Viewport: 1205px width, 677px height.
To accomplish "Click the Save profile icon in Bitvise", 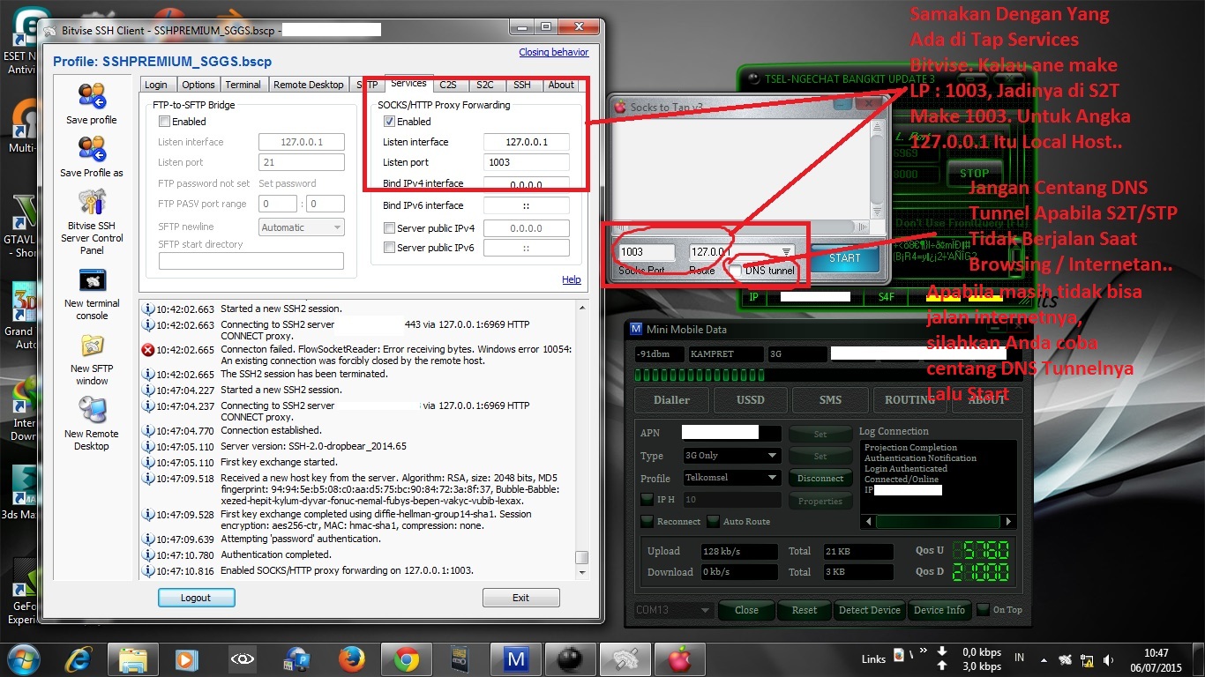I will tap(92, 96).
